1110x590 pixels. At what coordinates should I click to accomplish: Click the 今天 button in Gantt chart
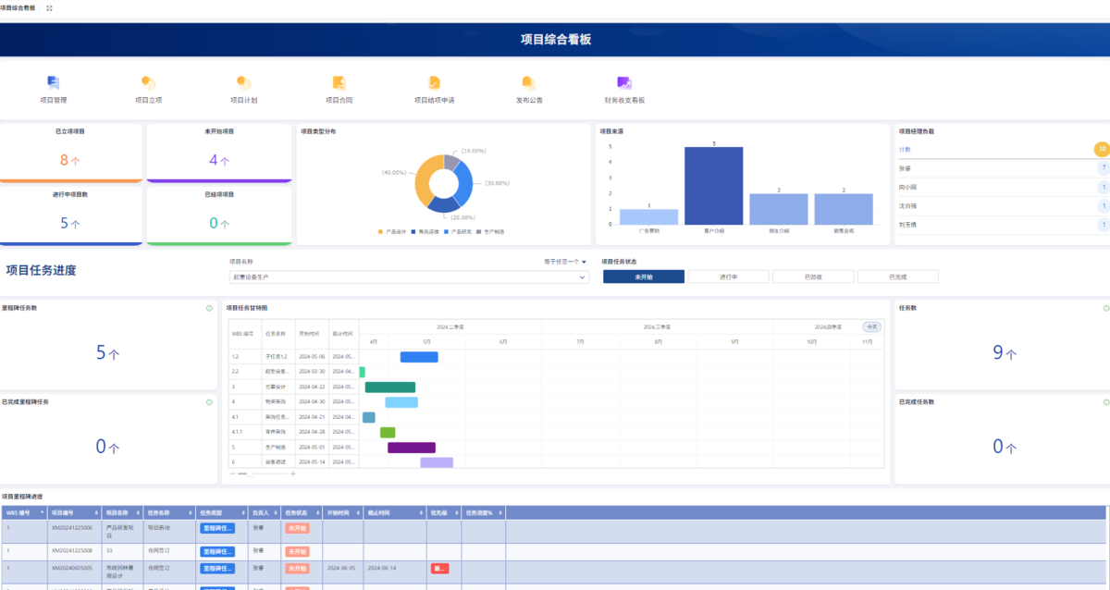872,326
